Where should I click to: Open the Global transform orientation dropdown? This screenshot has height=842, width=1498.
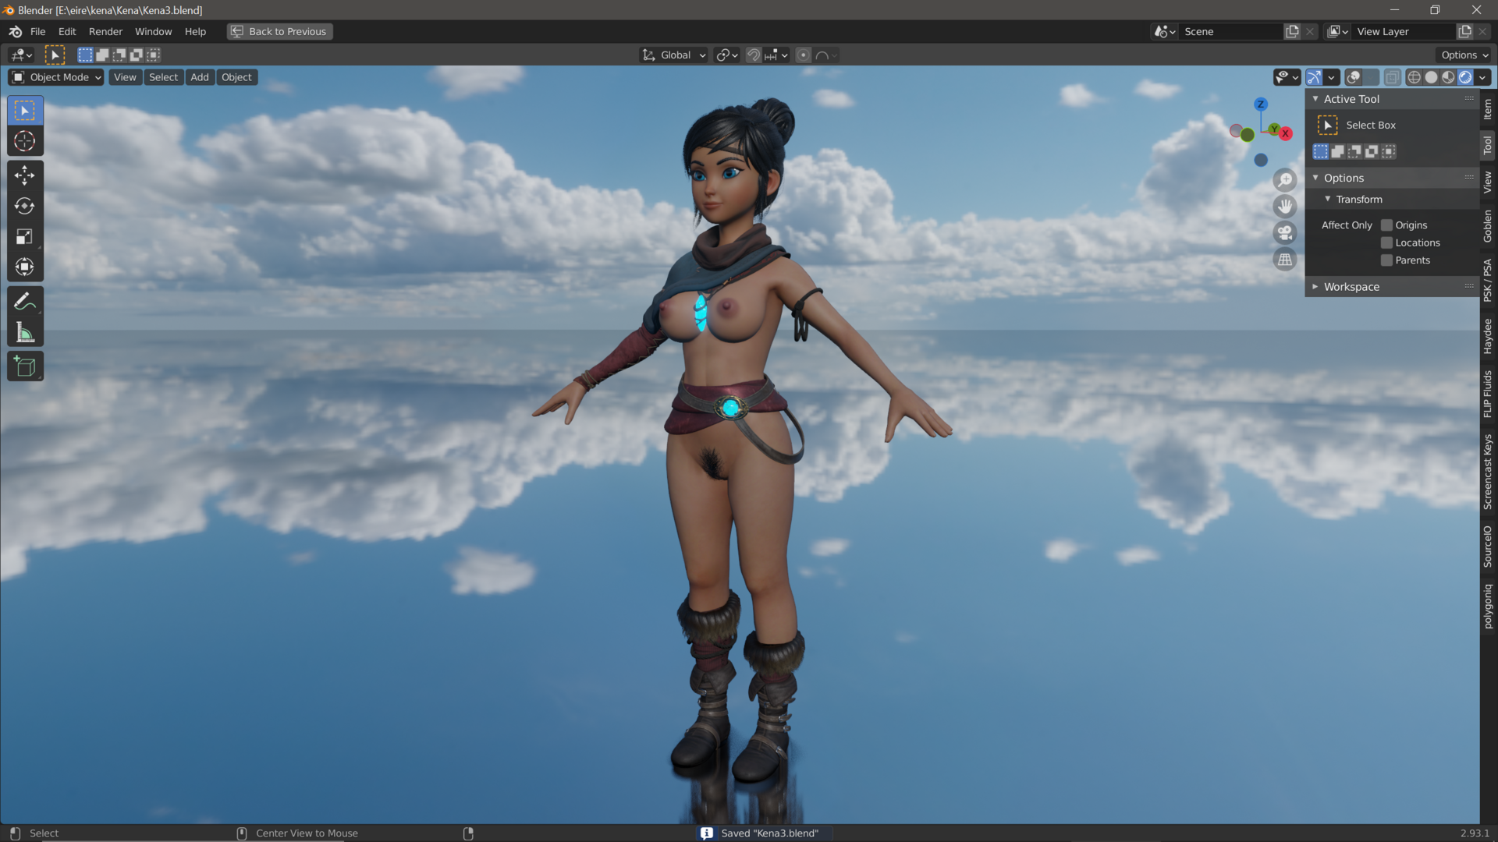click(674, 55)
